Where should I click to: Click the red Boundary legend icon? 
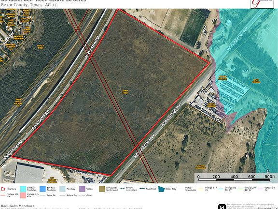point(3,189)
